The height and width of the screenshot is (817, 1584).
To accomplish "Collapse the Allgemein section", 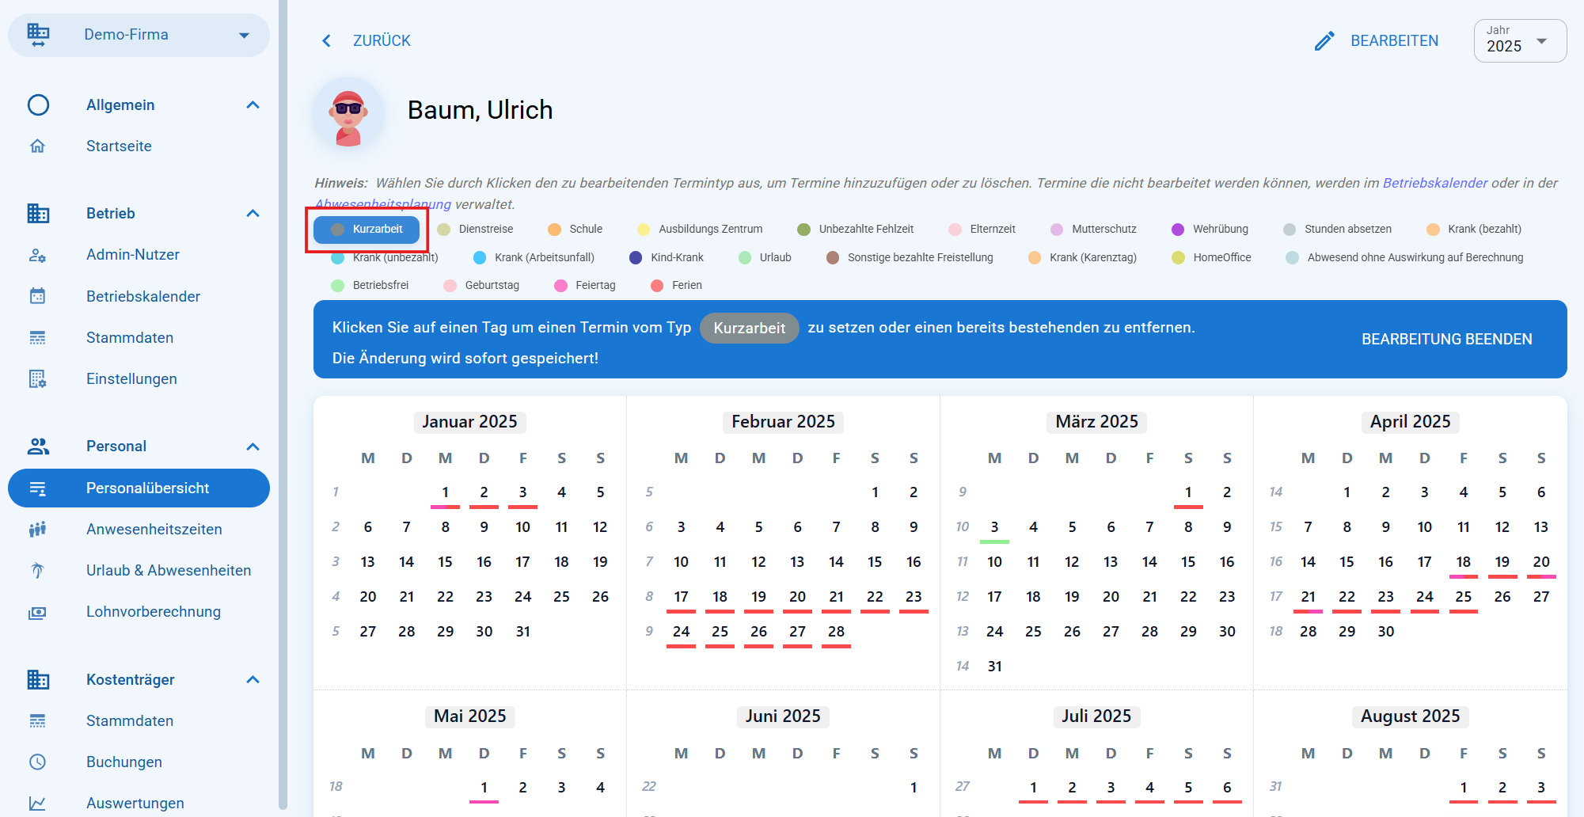I will pos(253,105).
